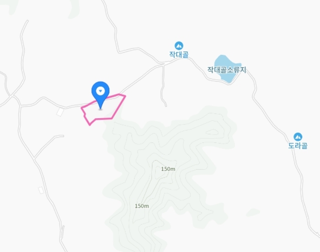Click the fork where the short branch road splits
This screenshot has width=320, height=252.
[34, 158]
